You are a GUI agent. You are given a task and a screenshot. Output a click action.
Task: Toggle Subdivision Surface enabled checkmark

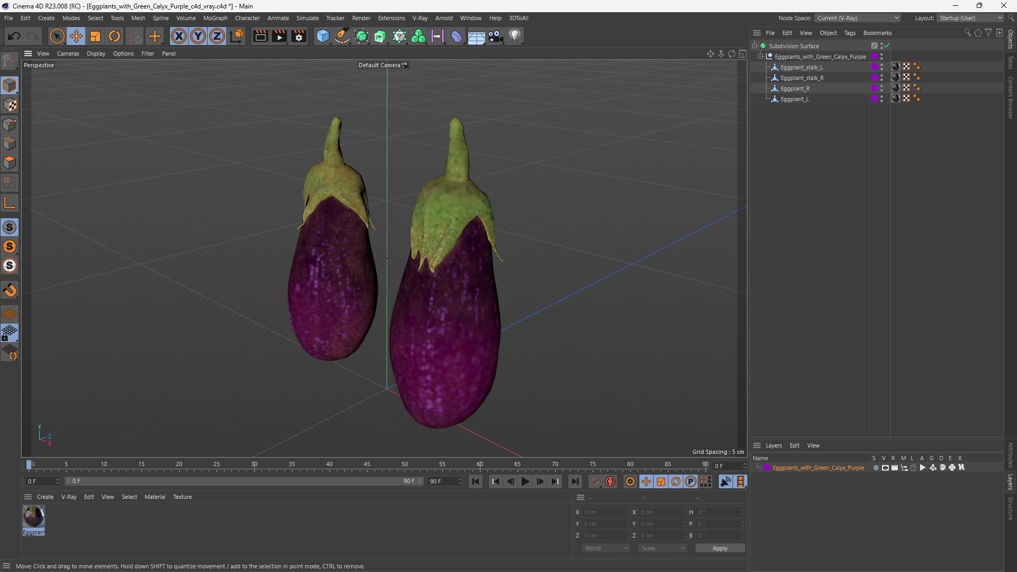[887, 46]
